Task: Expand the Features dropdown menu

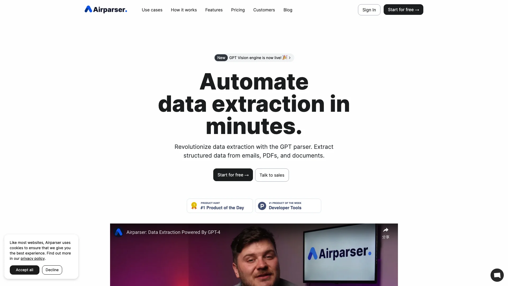Action: 214,10
